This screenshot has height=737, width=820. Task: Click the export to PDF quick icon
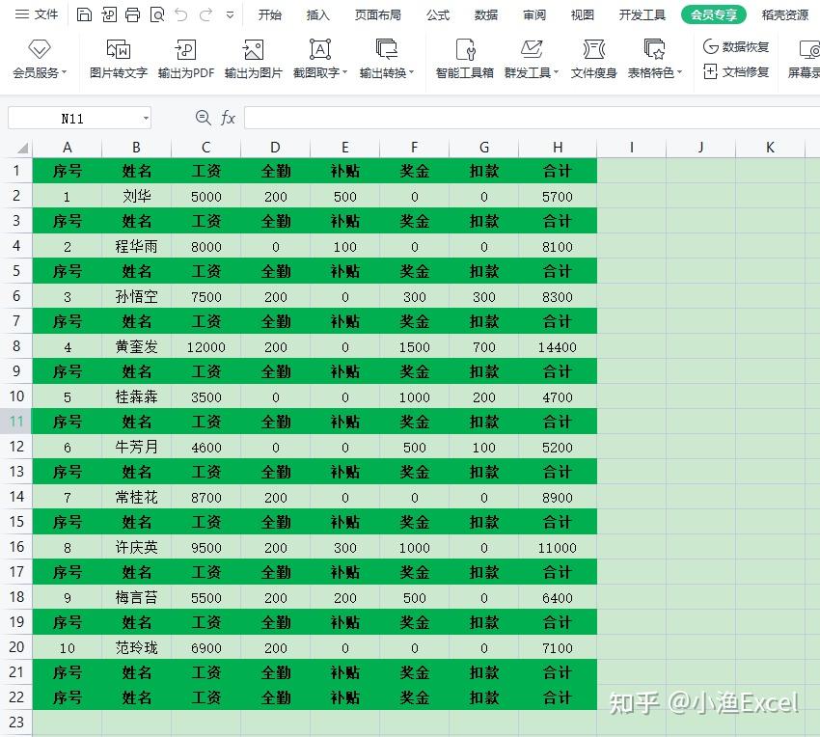click(x=109, y=14)
